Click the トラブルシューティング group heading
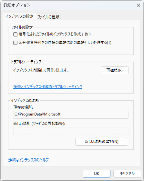Viewport: 144px width, 181px height. coord(26,62)
